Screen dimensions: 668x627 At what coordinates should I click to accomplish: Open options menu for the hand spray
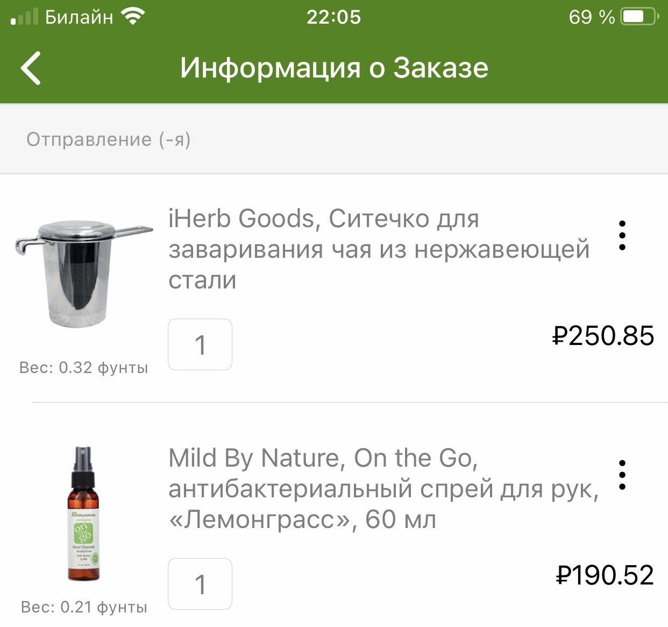click(x=622, y=475)
